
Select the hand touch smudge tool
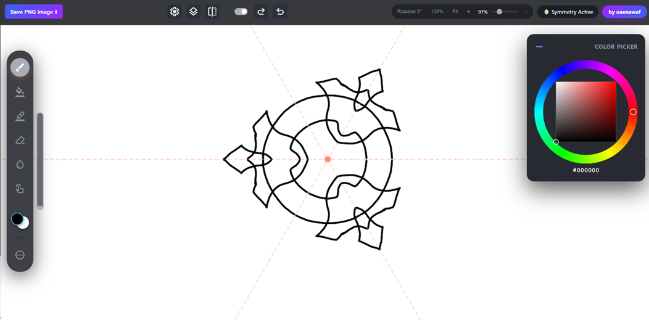coord(20,189)
